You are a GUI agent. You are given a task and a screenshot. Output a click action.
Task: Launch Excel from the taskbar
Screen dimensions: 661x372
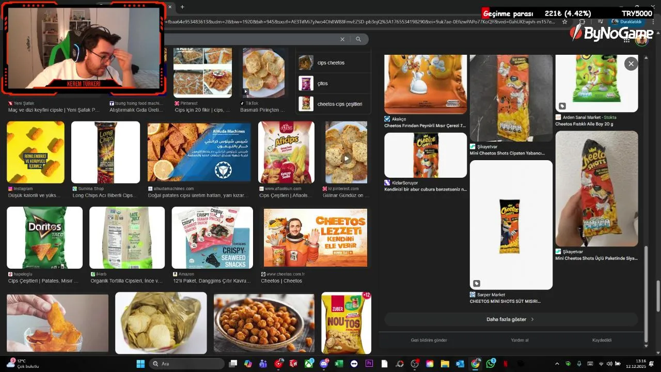(339, 364)
